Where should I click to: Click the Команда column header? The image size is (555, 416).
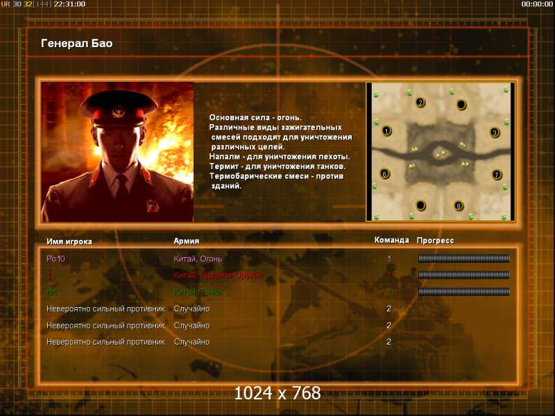point(392,240)
